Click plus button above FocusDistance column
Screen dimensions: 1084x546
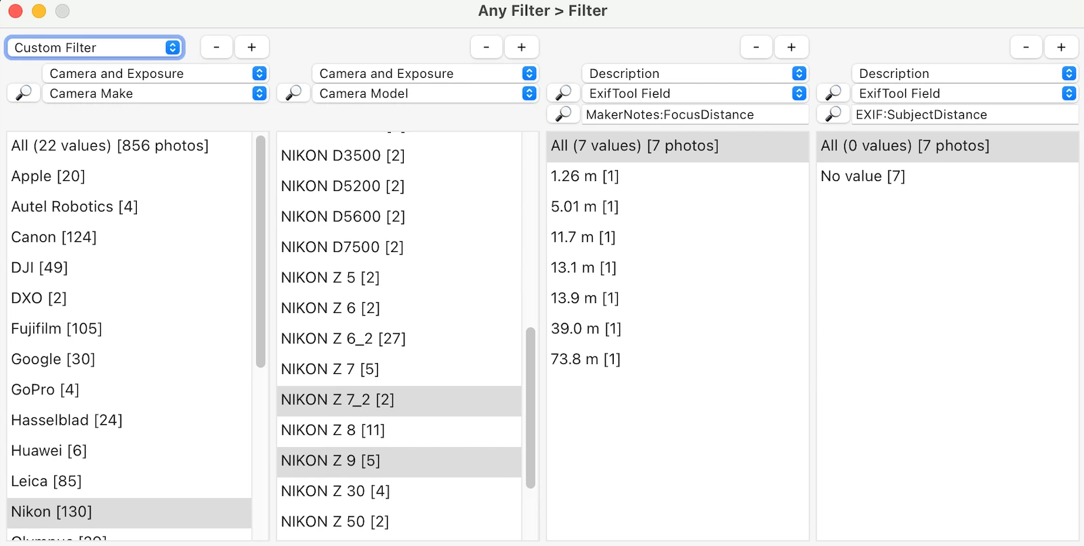point(791,47)
